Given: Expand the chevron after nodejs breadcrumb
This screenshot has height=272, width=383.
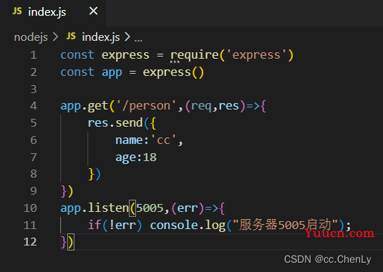Looking at the screenshot, I should coord(56,37).
